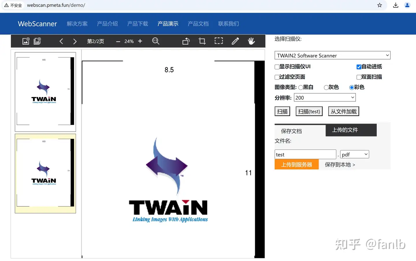Change the file extension dropdown from pdf
This screenshot has height=261, width=416.
click(x=354, y=154)
